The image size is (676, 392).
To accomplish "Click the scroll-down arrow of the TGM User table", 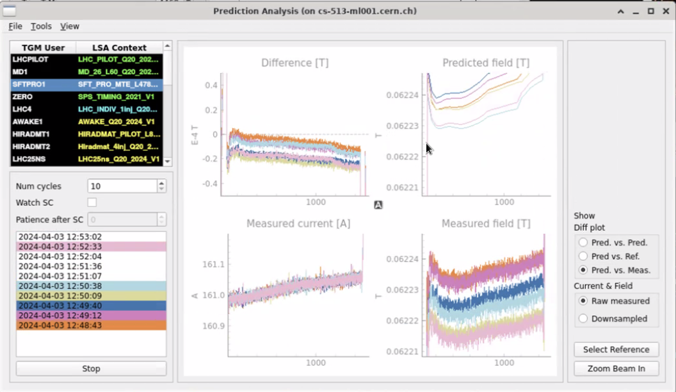I will [168, 161].
